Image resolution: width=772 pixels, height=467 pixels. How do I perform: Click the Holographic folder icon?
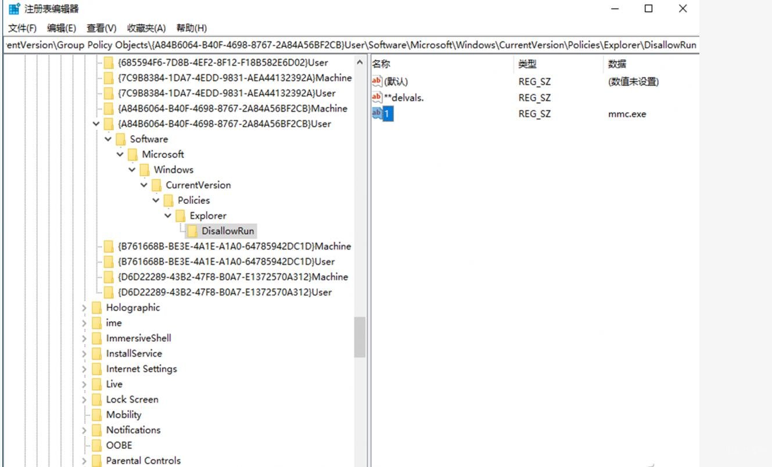[96, 308]
